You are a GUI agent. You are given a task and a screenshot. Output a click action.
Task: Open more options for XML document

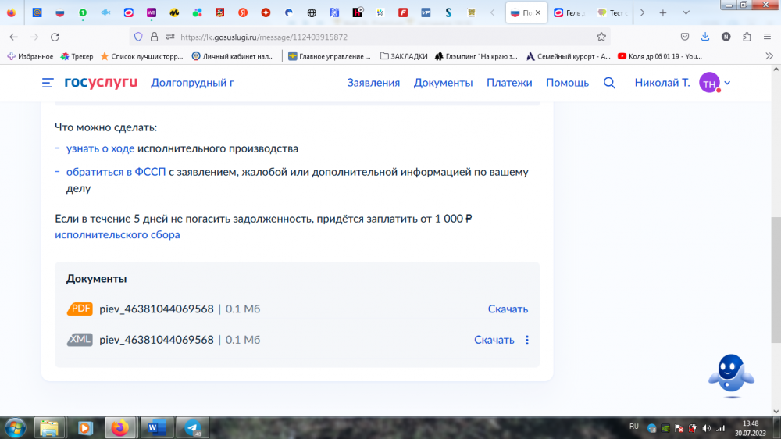(527, 340)
